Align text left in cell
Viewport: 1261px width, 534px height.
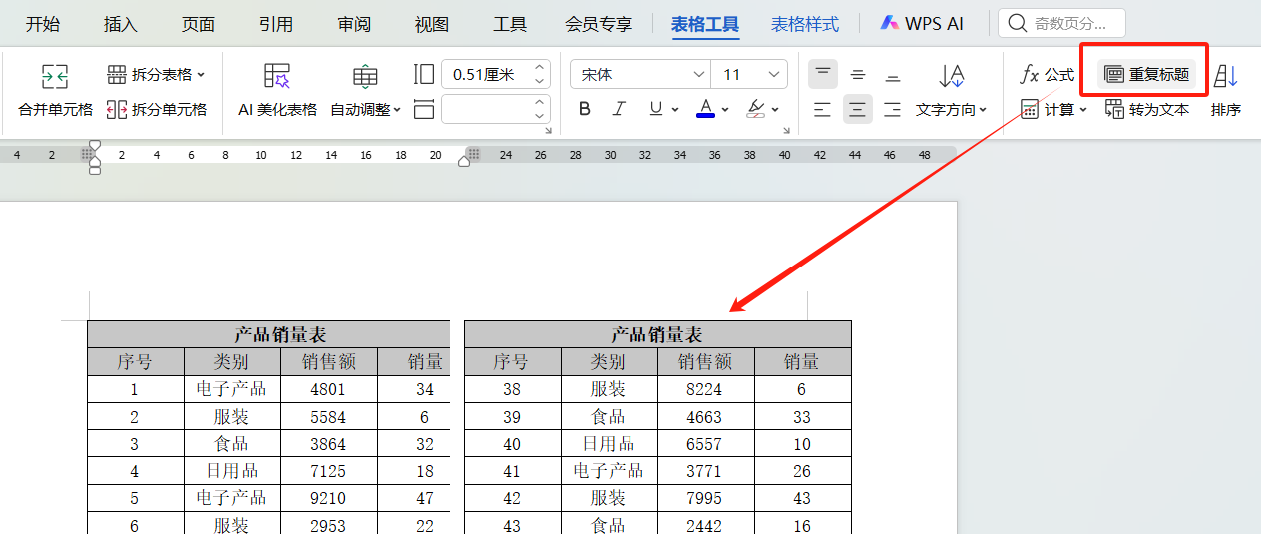coord(822,109)
